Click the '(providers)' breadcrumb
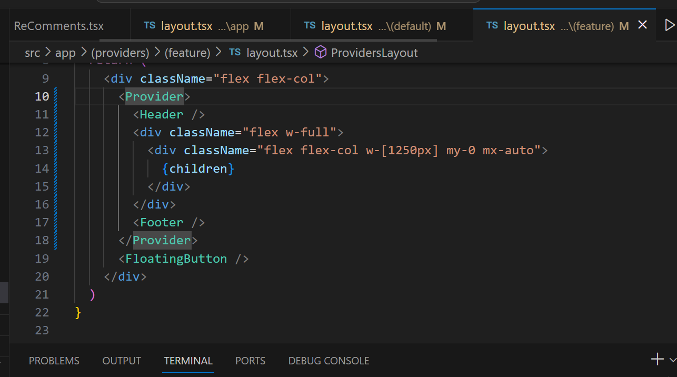The width and height of the screenshot is (677, 377). (x=120, y=53)
